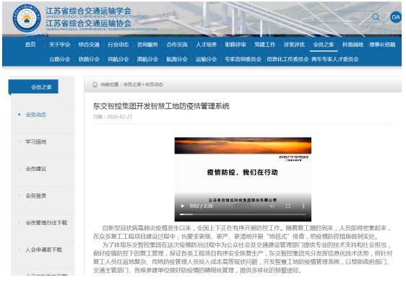Viewport: 406px width, 290px height.
Task: Open the OA round icon
Action: pos(396,17)
